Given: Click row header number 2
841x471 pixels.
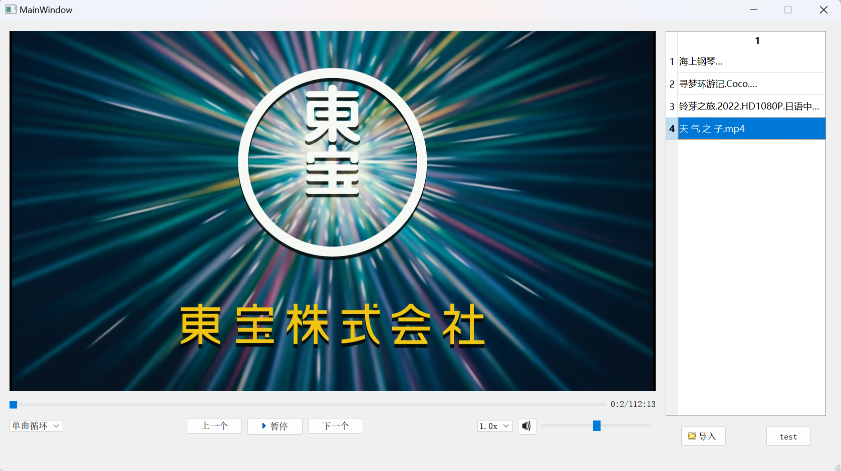Looking at the screenshot, I should point(672,84).
